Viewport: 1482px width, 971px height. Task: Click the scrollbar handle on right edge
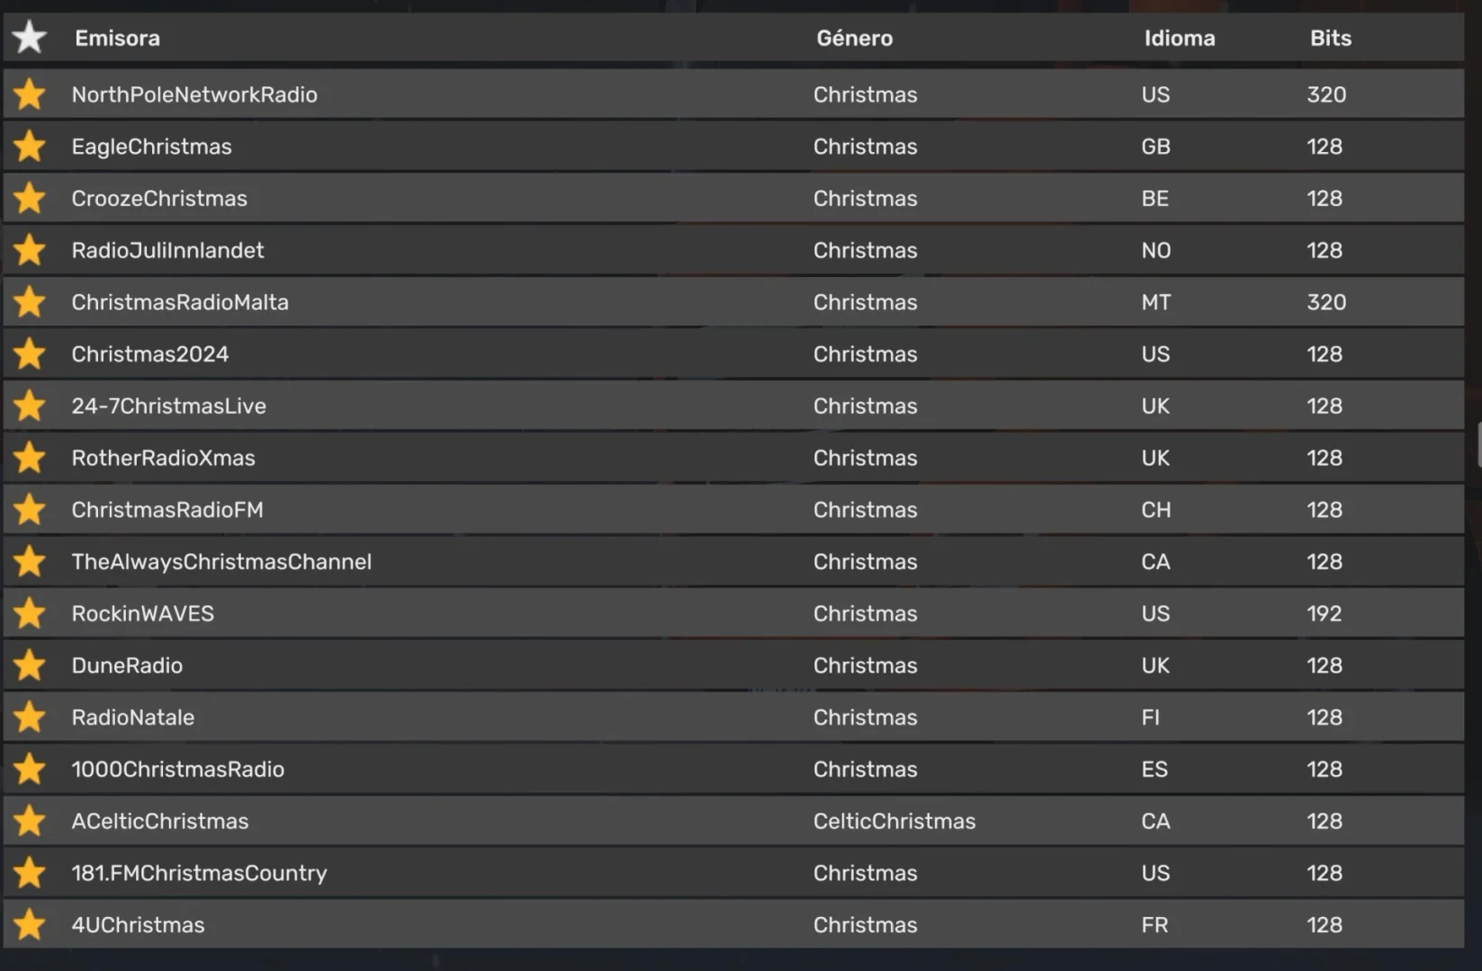pos(1478,445)
